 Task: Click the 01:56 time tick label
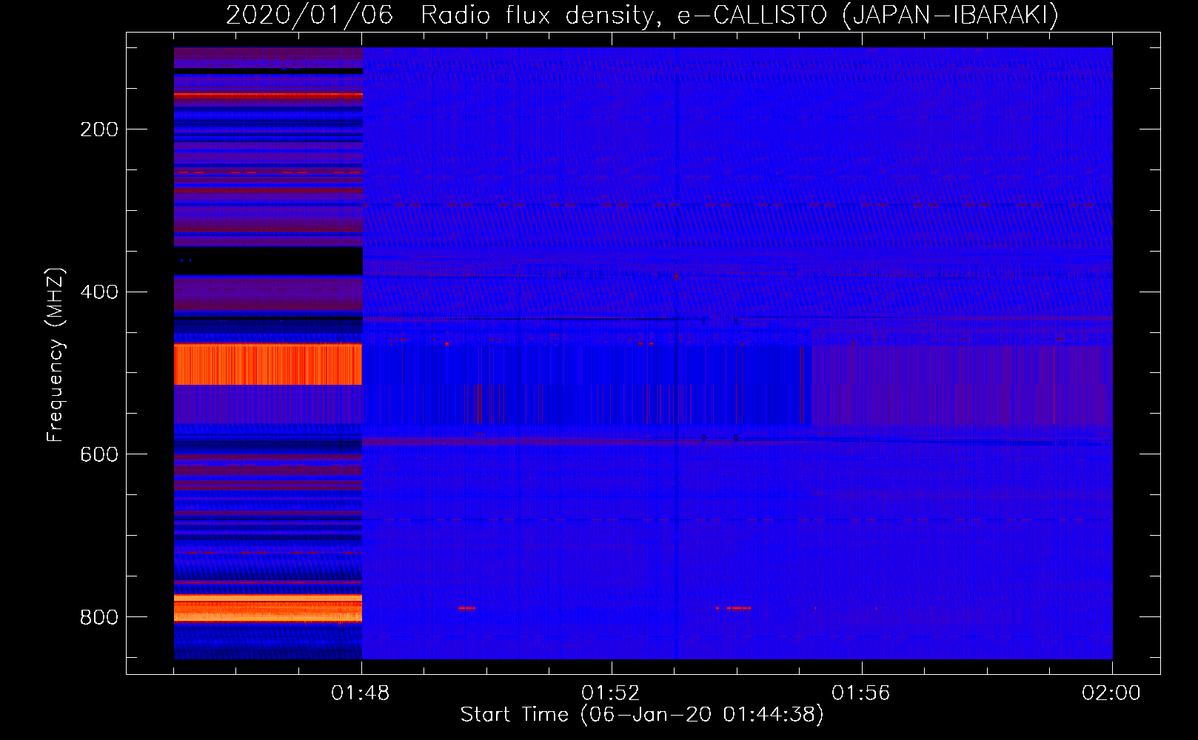pyautogui.click(x=861, y=693)
